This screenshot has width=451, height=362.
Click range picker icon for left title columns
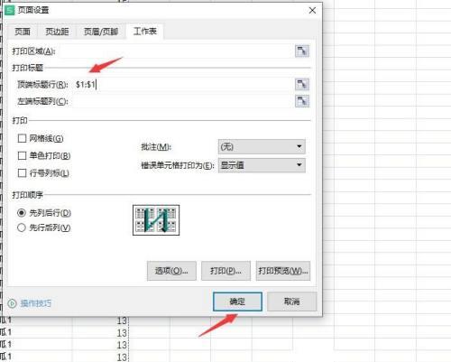click(302, 101)
